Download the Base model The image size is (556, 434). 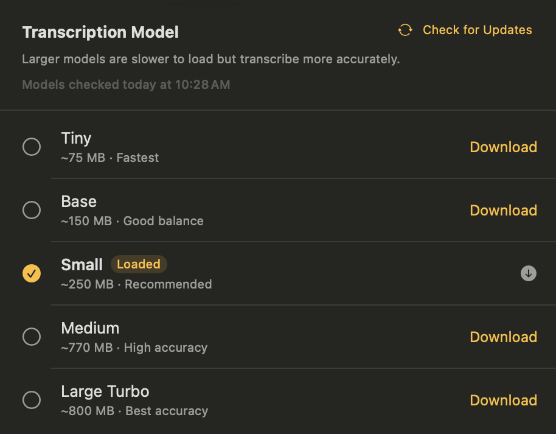point(503,210)
